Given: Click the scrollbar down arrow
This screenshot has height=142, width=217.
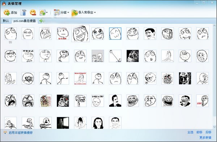Looking at the screenshot, I should (214, 127).
